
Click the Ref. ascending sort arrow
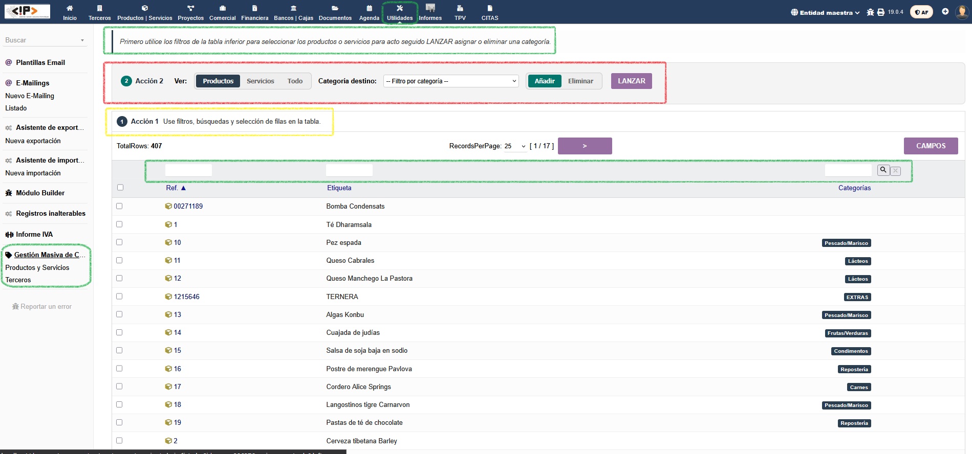pyautogui.click(x=183, y=188)
